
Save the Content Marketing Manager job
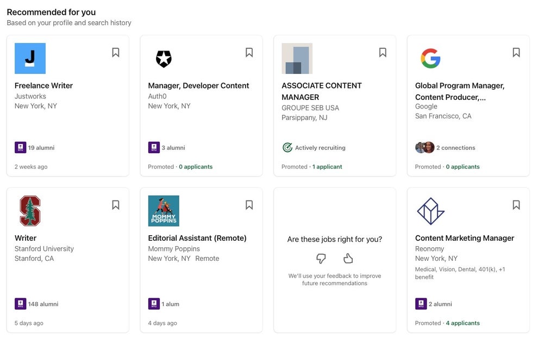click(x=516, y=205)
